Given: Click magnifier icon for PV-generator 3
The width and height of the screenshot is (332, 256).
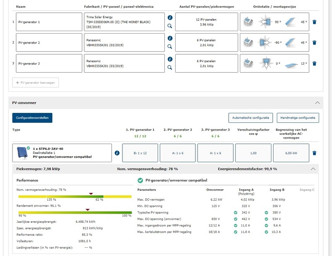Looking at the screenshot, I should click(170, 67).
